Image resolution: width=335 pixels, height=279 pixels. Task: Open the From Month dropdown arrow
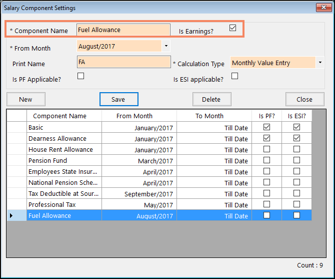pos(166,46)
